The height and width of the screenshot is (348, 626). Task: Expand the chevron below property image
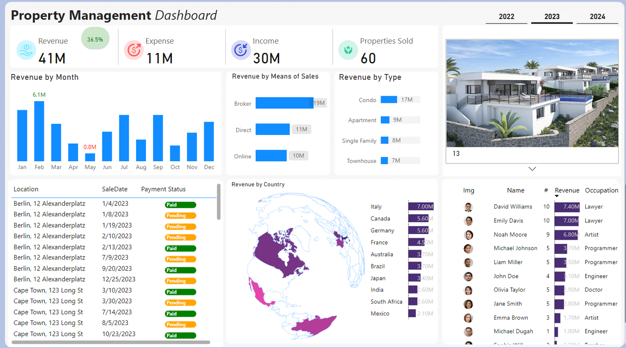[x=532, y=169]
